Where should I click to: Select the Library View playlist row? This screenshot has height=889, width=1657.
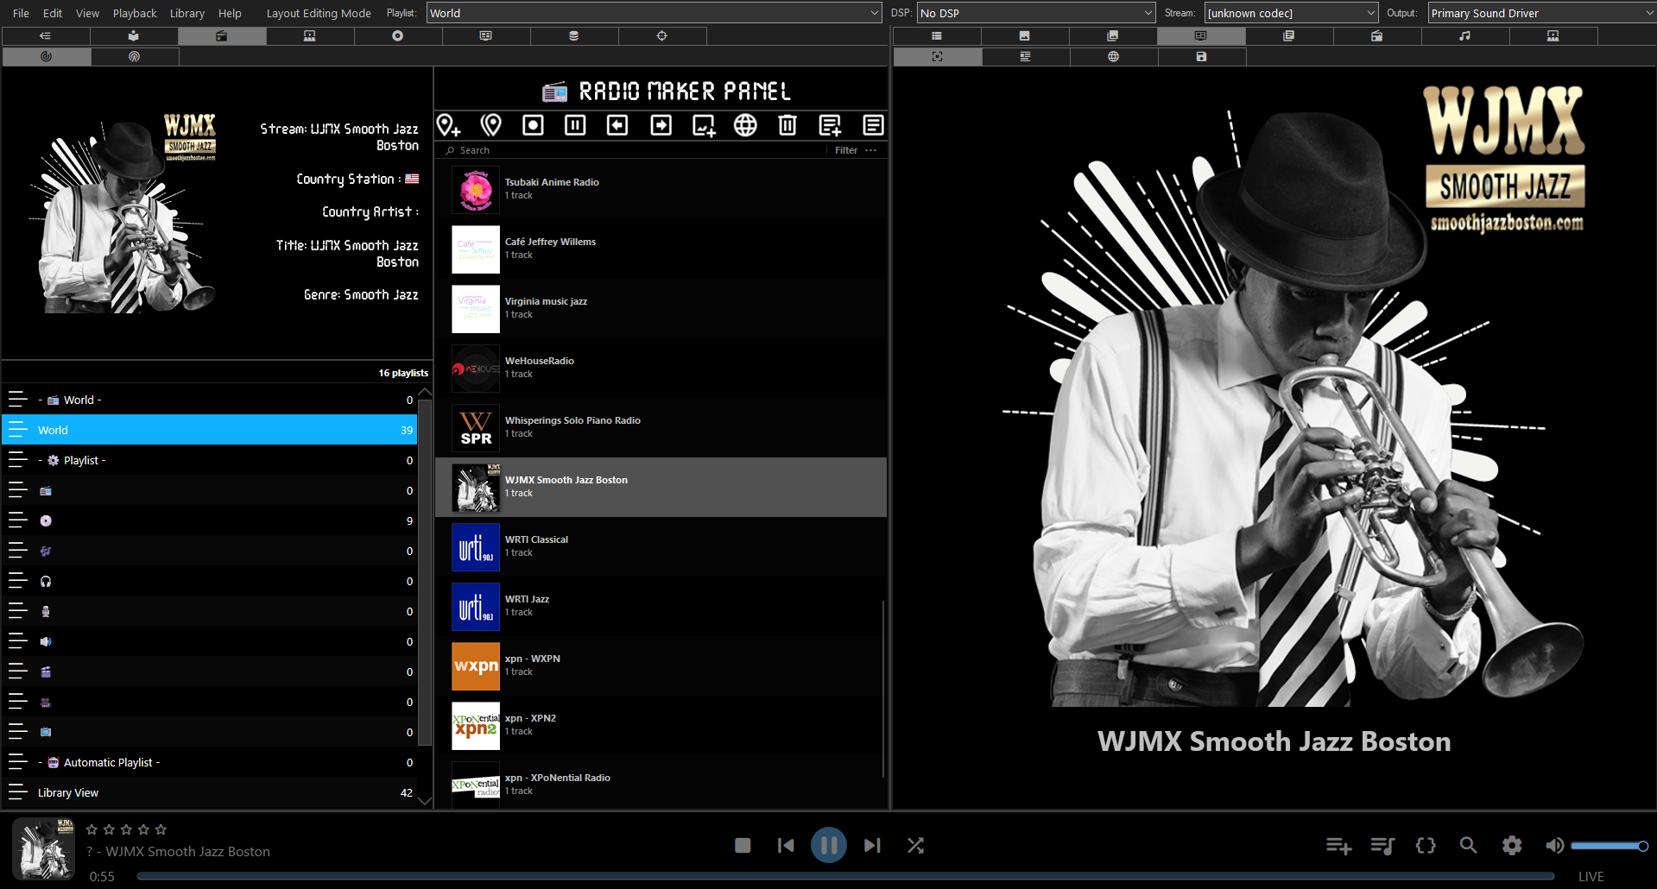click(x=210, y=792)
